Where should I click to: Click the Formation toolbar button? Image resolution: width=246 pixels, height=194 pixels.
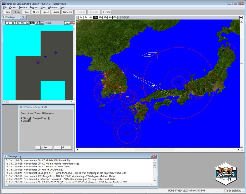pos(67,12)
